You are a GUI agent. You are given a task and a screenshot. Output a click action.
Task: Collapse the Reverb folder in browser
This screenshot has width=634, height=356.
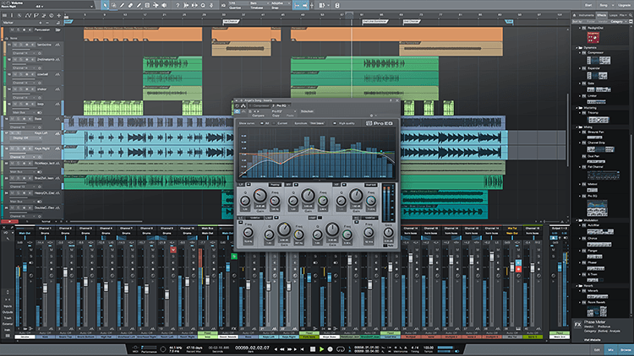pos(577,286)
